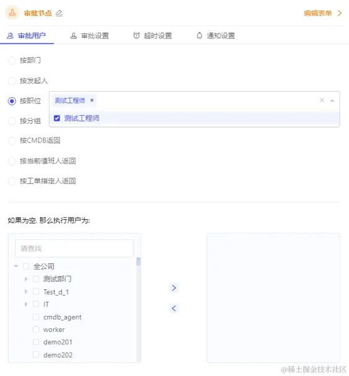Select 按工单指定人返回 radio option

[12, 181]
